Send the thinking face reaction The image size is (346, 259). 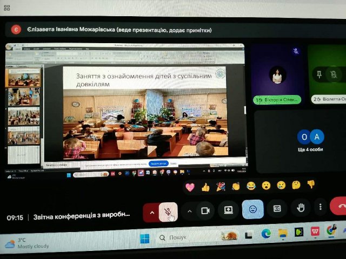point(296,185)
